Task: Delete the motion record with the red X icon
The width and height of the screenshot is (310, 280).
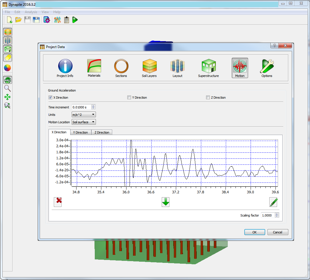Action: click(x=58, y=202)
